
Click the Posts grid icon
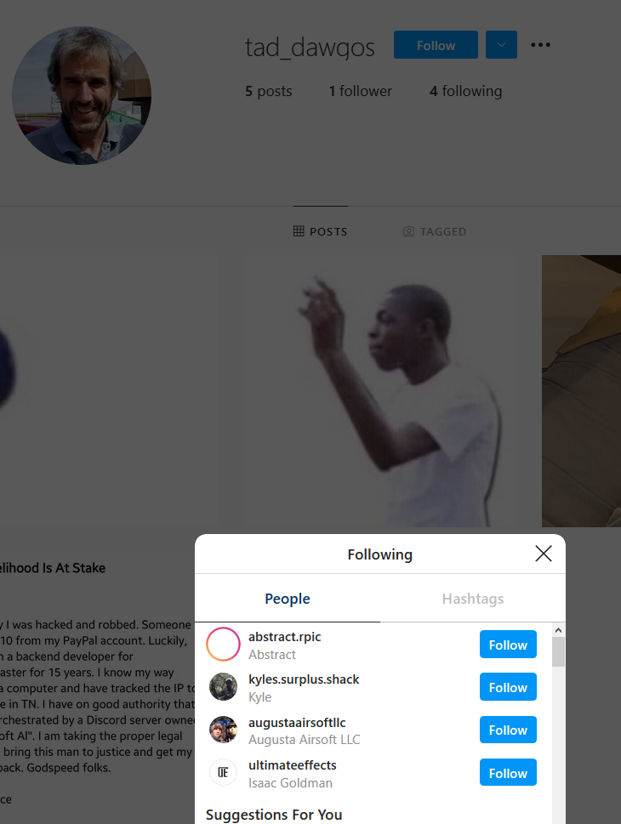tap(299, 231)
